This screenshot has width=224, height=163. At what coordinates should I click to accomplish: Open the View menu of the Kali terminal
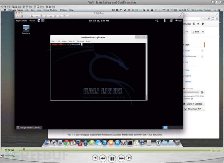[64, 41]
